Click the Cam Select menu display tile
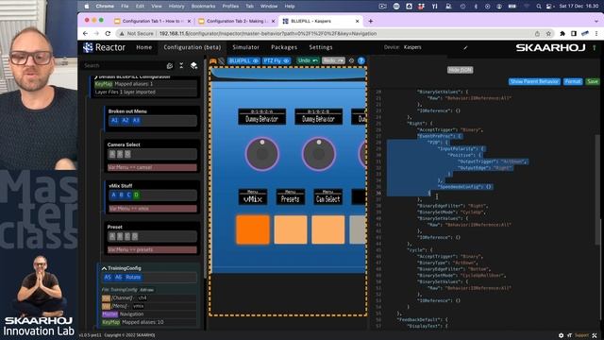Screen dimensions: 604x340 click(327, 197)
